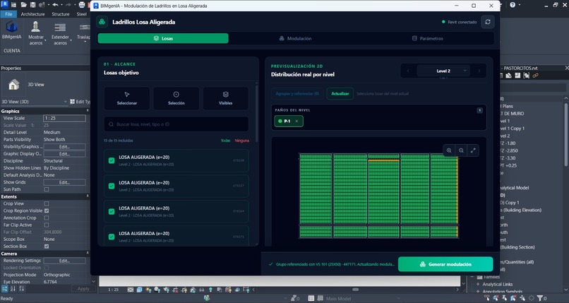Click Todas to include all slabs
The image size is (569, 303).
click(225, 141)
